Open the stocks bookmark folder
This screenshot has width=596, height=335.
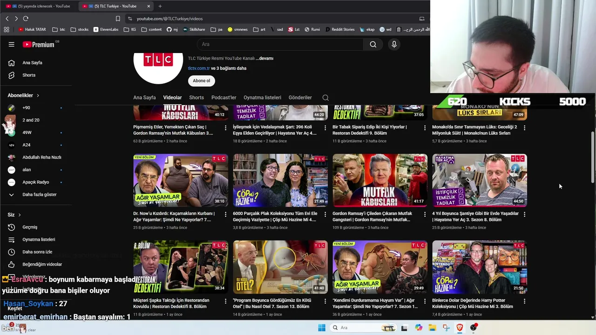(79, 29)
